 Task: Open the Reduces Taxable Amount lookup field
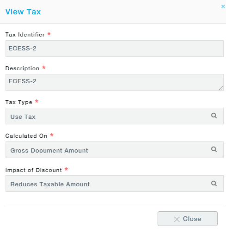(x=115, y=184)
